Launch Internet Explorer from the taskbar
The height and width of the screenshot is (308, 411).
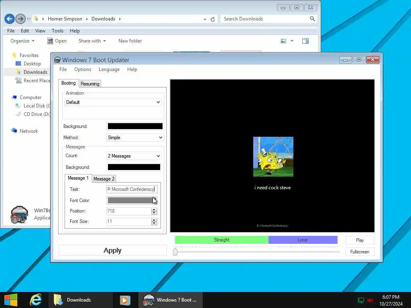tap(35, 300)
